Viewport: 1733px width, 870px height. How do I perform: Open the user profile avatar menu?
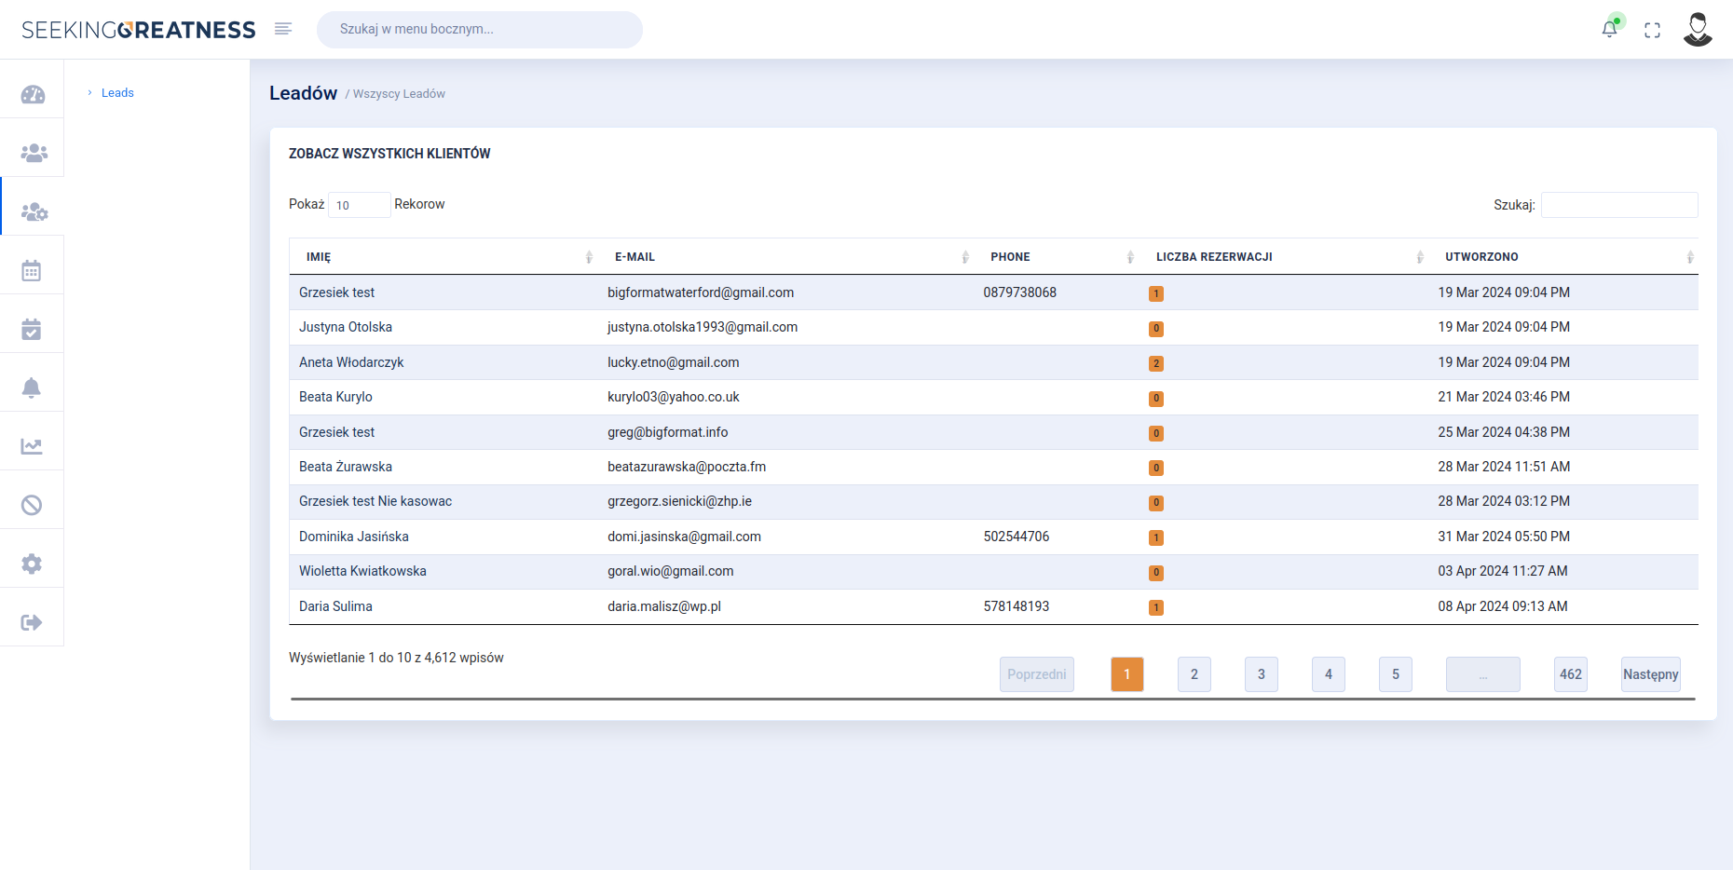point(1698,29)
